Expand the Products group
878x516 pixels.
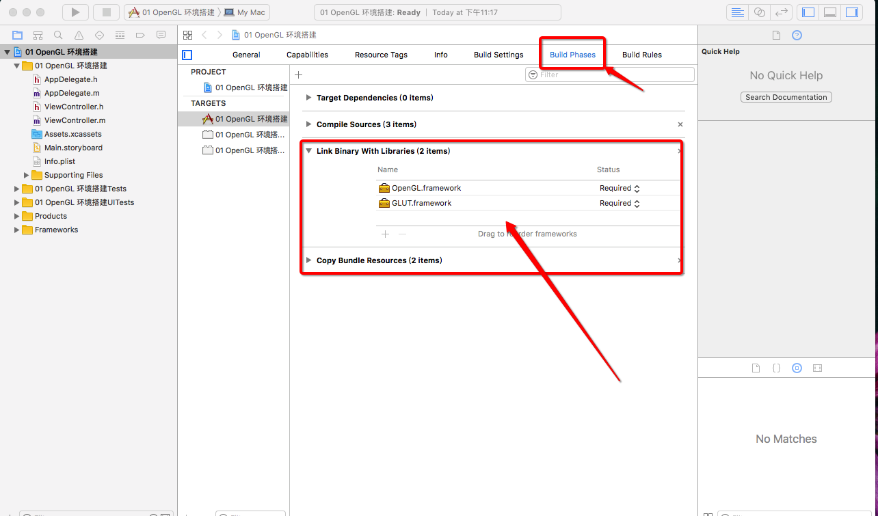coord(17,216)
